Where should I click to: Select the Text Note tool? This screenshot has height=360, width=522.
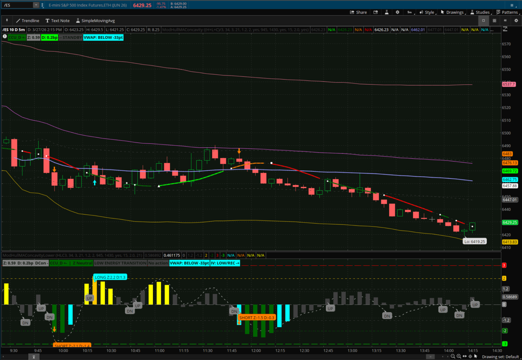pos(57,21)
